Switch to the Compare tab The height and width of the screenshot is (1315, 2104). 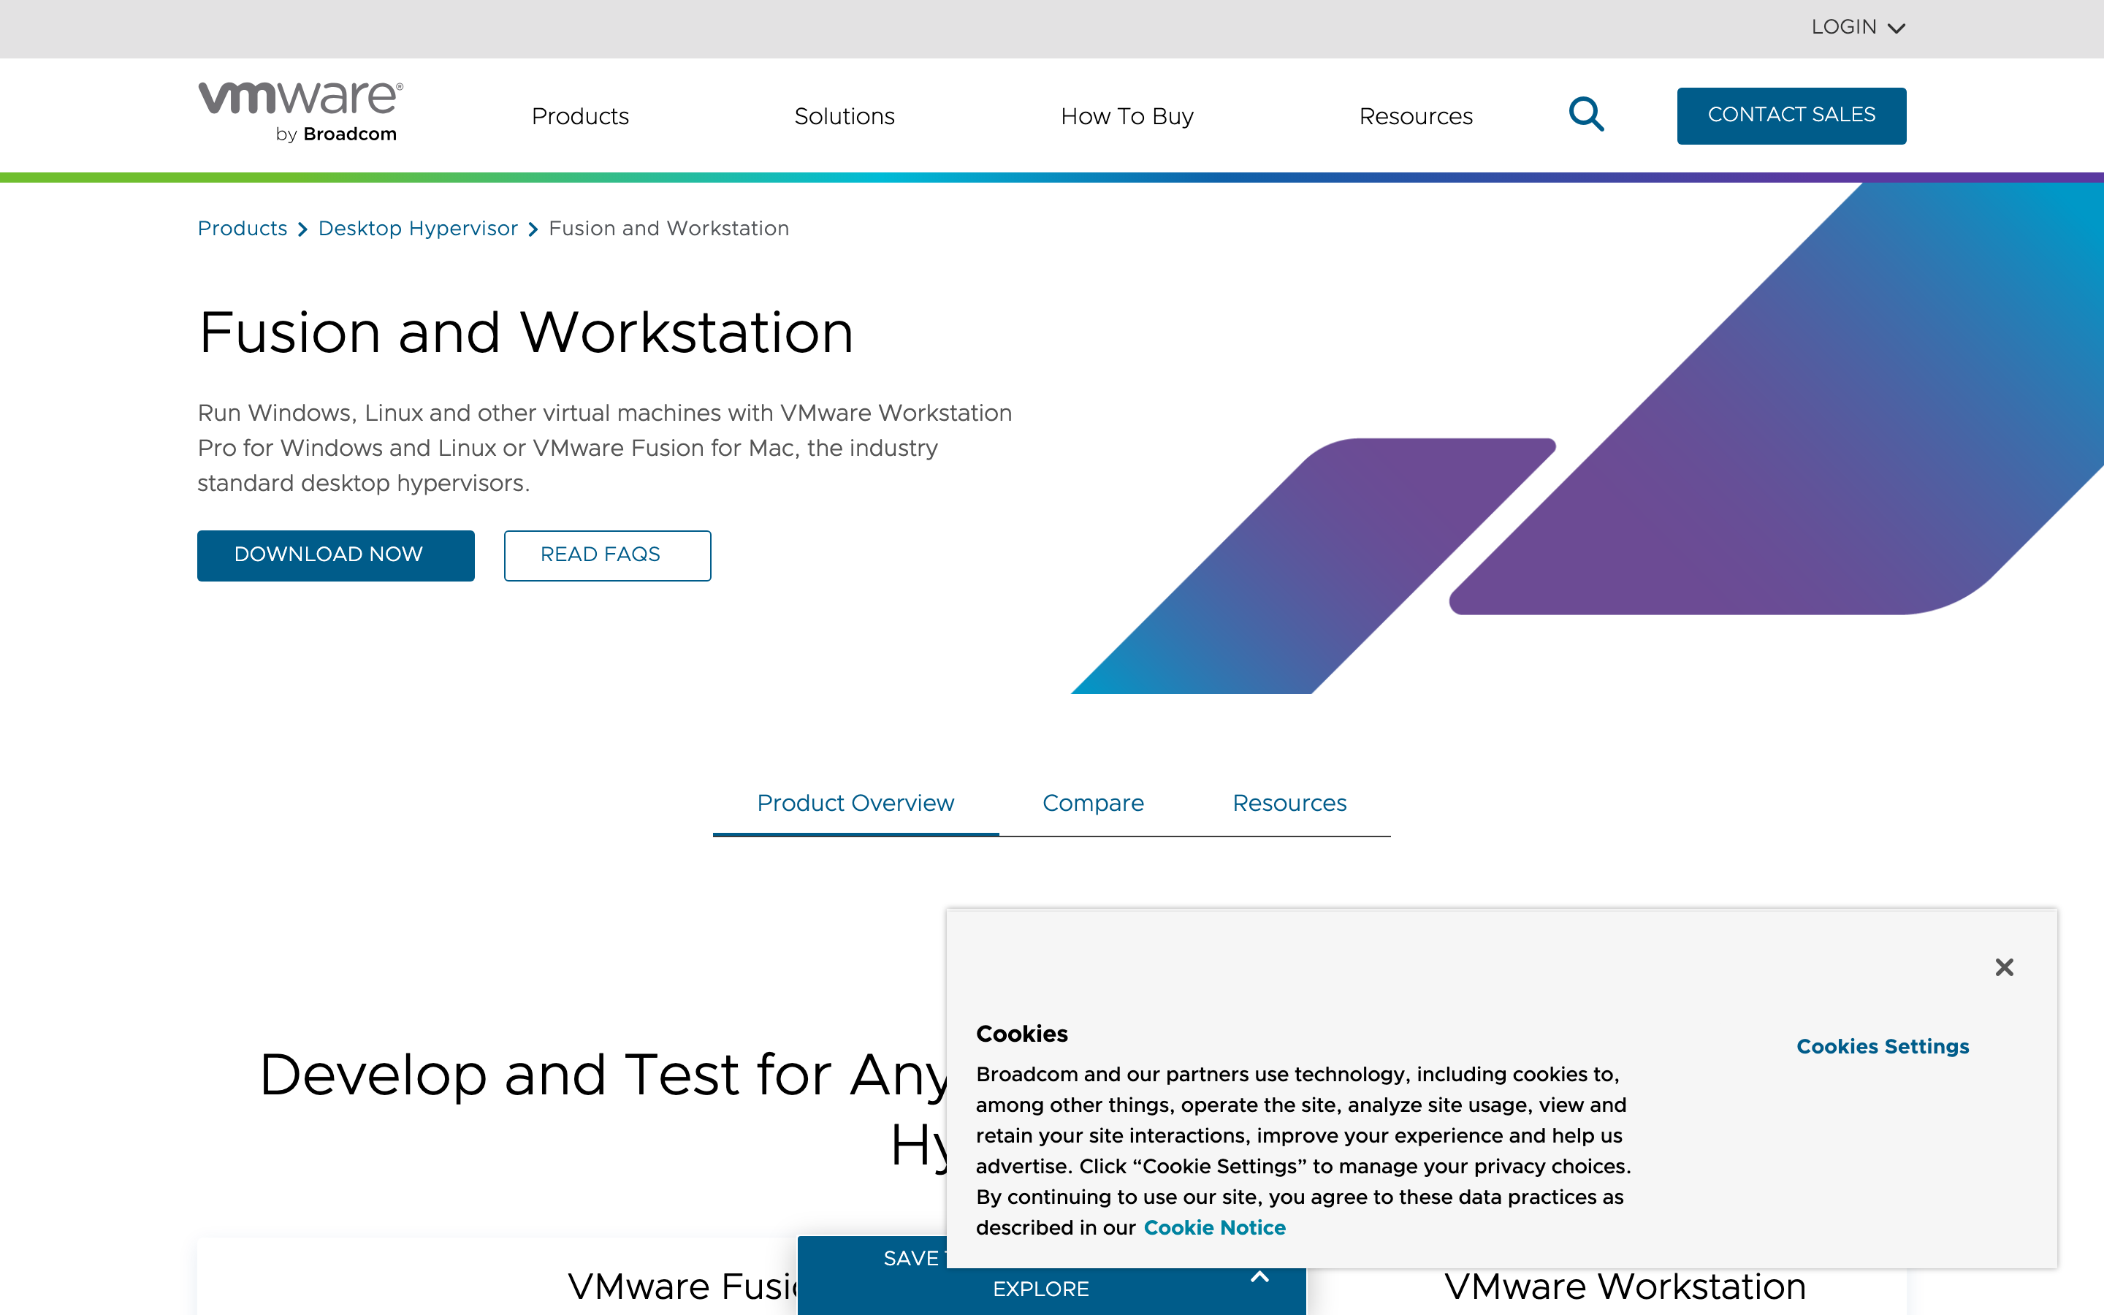[x=1093, y=803]
